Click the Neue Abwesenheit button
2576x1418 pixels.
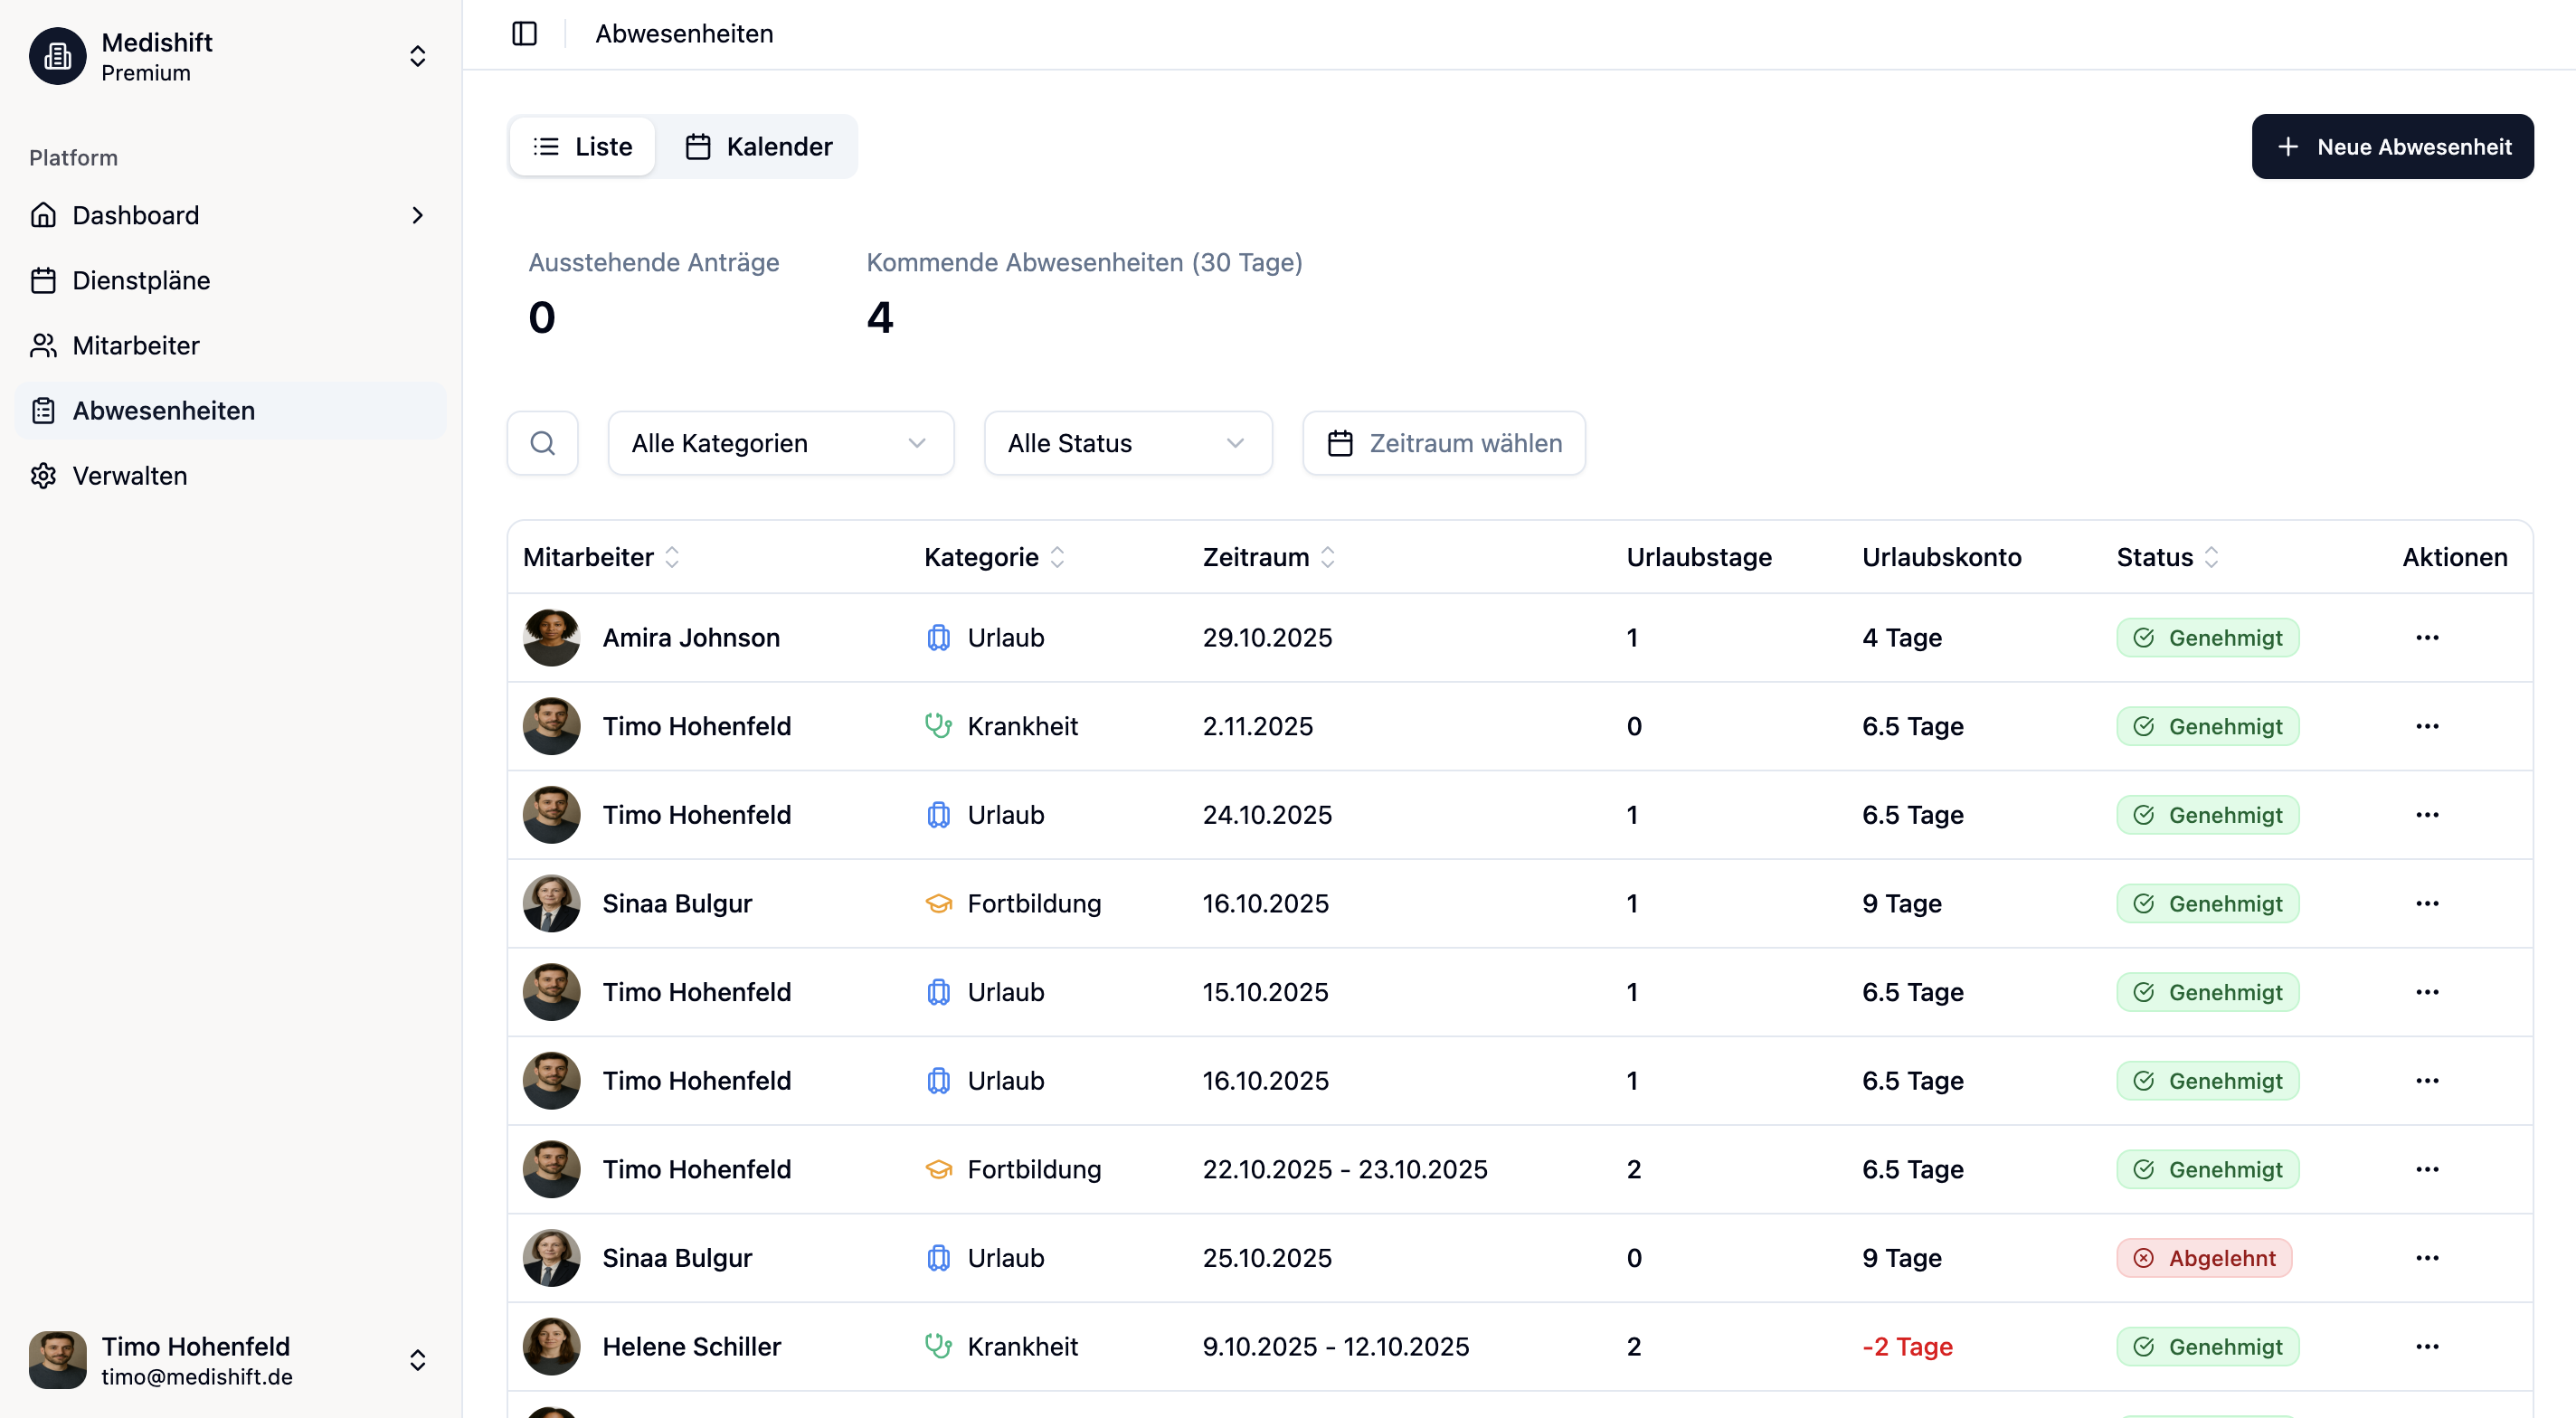[2392, 147]
